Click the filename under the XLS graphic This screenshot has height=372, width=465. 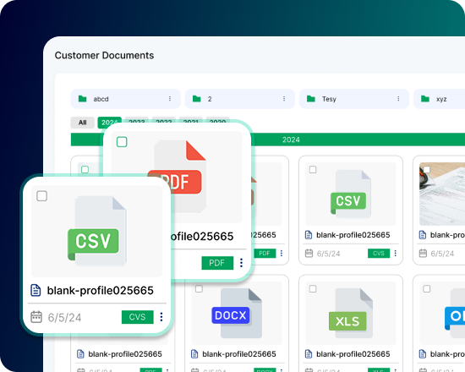point(353,354)
